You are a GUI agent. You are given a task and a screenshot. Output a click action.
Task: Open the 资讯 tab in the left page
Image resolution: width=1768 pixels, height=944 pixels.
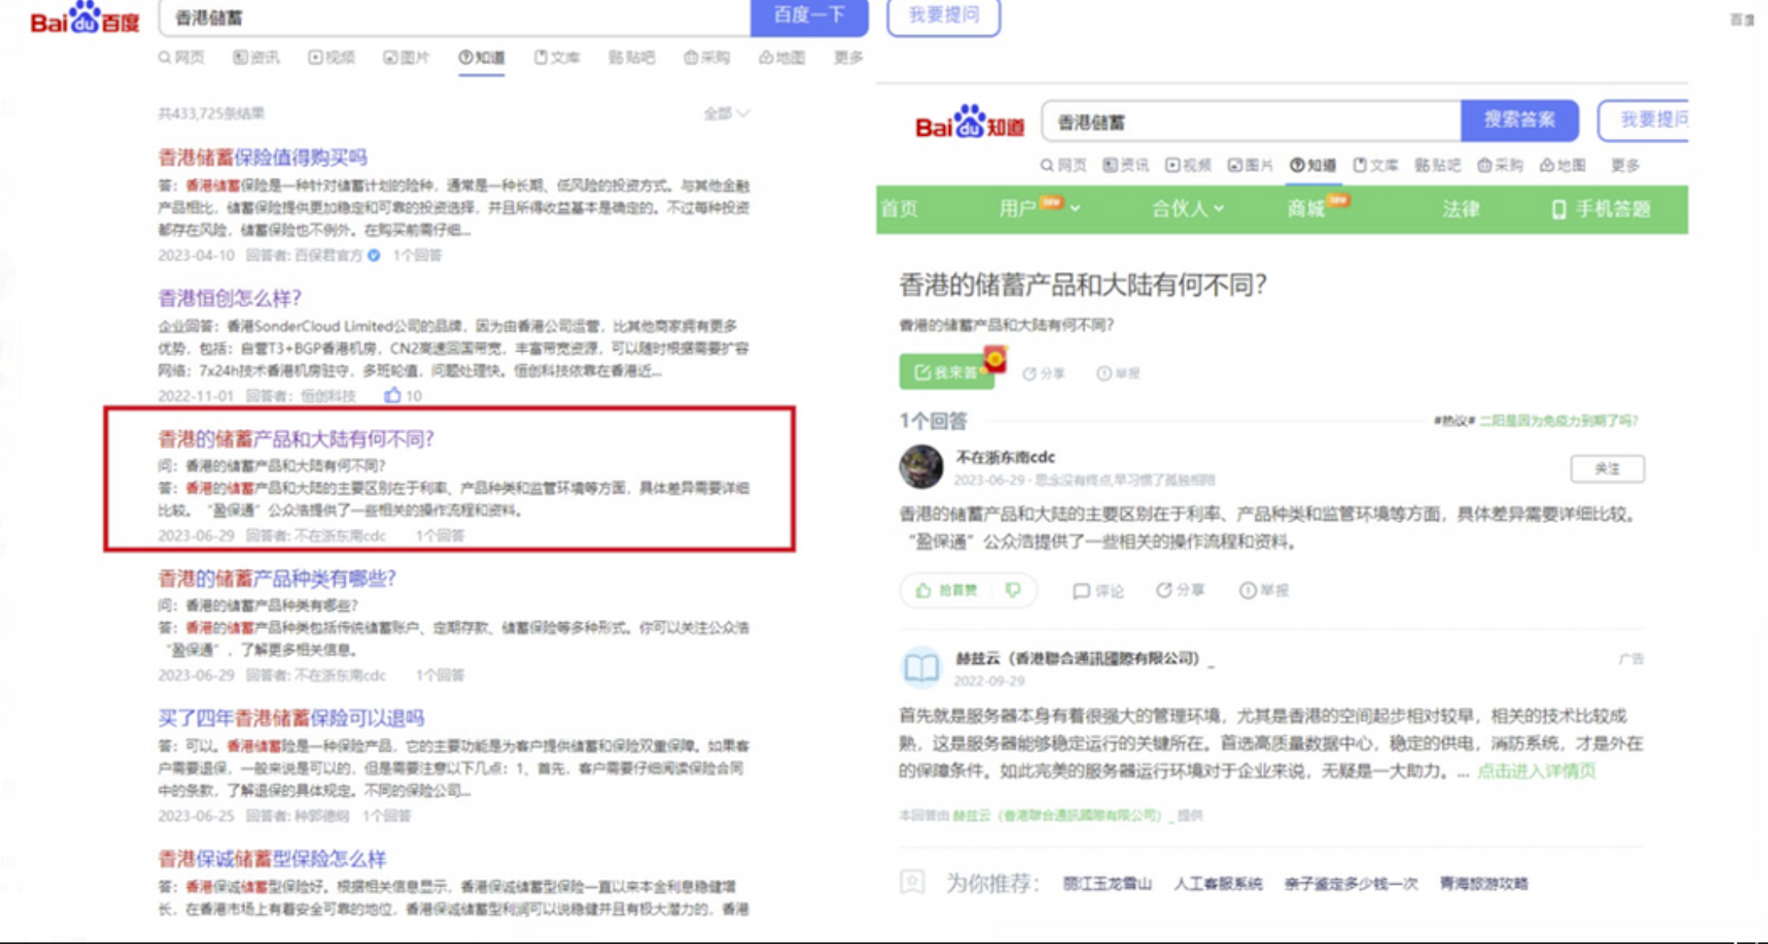(257, 58)
